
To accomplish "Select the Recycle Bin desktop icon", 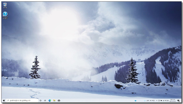I will pos(5,5).
